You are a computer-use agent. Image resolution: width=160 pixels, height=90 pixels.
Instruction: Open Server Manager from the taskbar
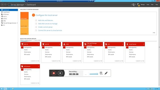tap(5, 89)
